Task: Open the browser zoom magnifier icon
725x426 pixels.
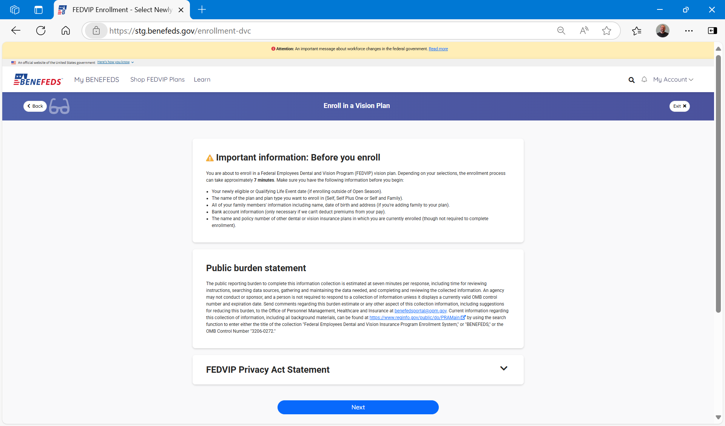Action: pyautogui.click(x=561, y=31)
